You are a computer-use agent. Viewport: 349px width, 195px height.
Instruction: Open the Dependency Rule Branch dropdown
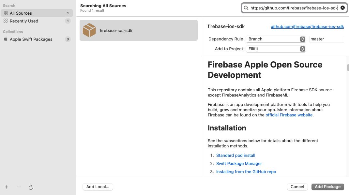pyautogui.click(x=276, y=39)
